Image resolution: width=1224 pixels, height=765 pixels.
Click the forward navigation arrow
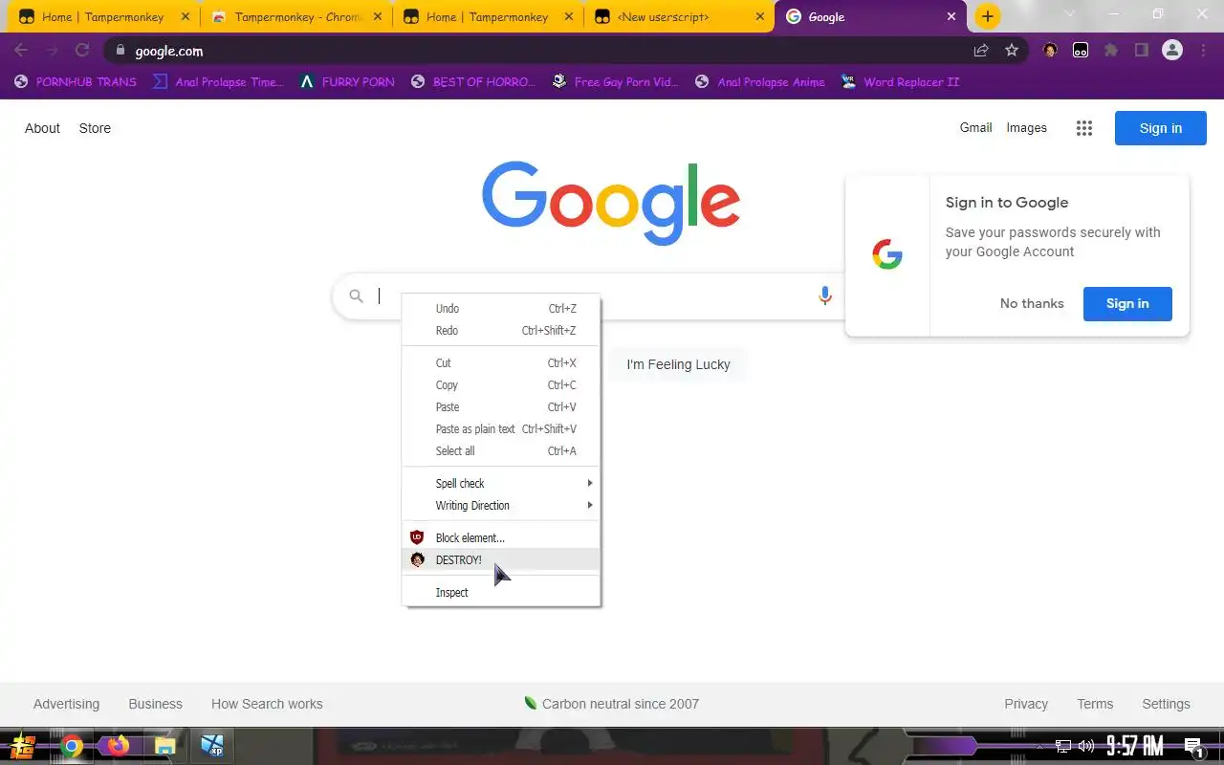coord(52,51)
